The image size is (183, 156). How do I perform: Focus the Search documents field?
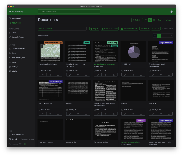click(69, 11)
